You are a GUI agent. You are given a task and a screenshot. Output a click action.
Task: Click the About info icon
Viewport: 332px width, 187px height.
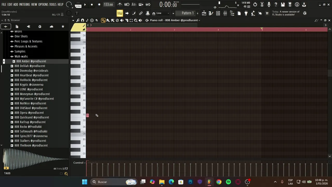(x=297, y=4)
